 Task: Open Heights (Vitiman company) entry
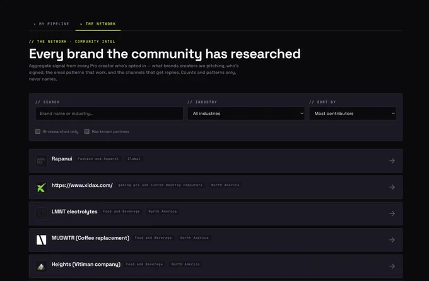[x=86, y=265]
